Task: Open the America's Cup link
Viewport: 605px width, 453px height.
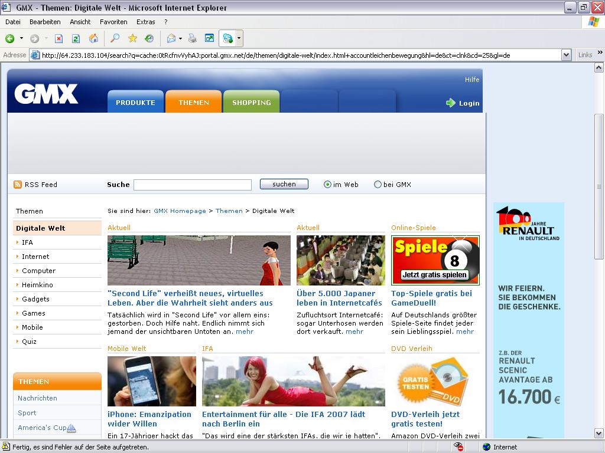Action: click(42, 428)
